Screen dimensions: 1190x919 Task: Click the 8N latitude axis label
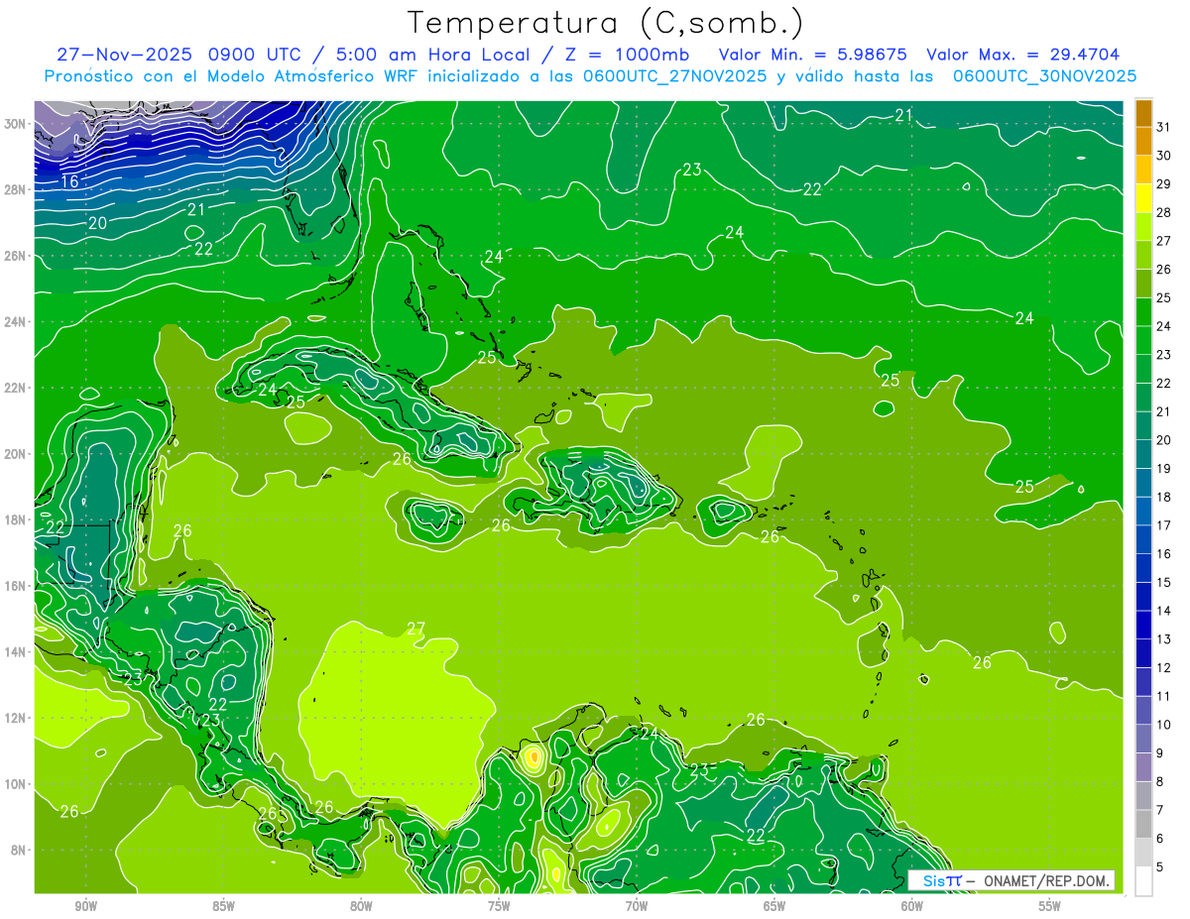click(x=19, y=850)
